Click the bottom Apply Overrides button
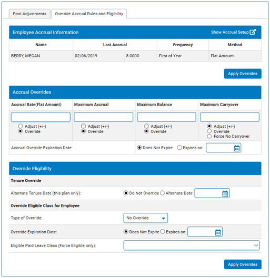Image resolution: width=270 pixels, height=278 pixels. [243, 264]
